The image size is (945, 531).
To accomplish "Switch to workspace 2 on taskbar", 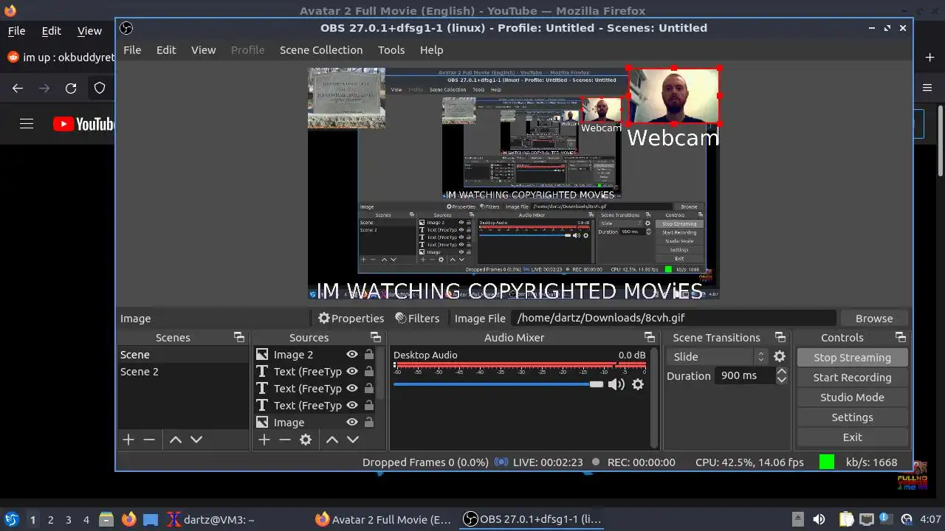I will [50, 519].
